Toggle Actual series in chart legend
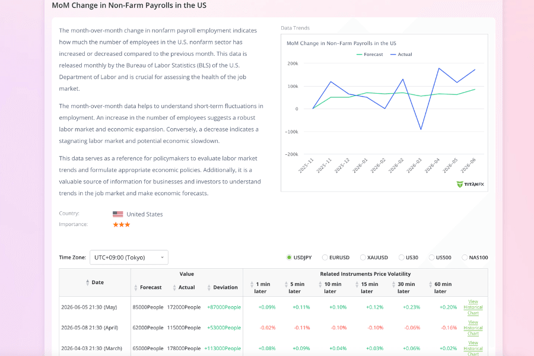The image size is (534, 356). coord(401,55)
